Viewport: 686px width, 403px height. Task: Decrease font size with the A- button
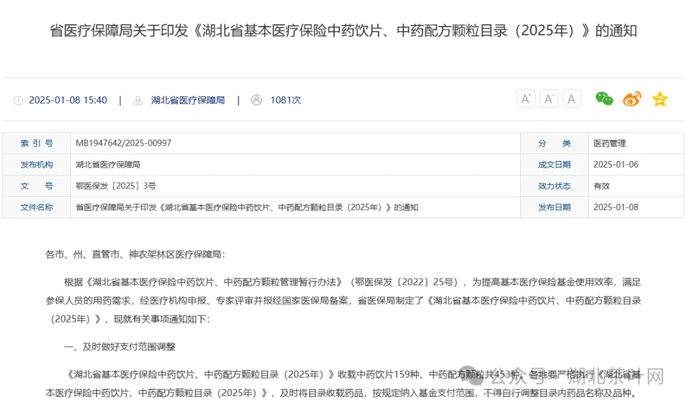click(548, 98)
